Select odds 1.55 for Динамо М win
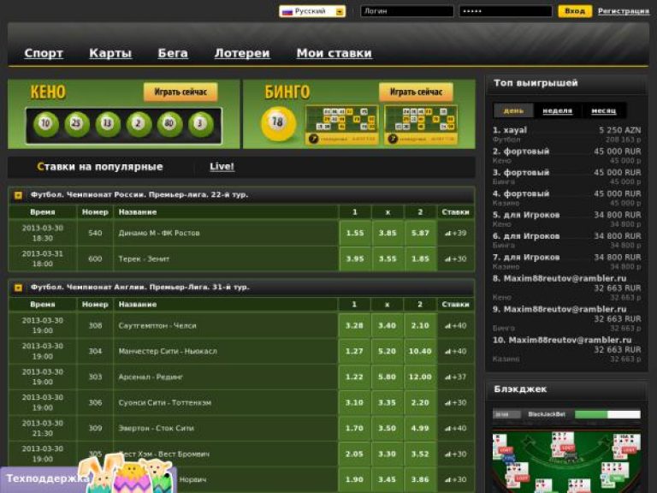Viewport: 657px width, 493px height. click(x=355, y=233)
